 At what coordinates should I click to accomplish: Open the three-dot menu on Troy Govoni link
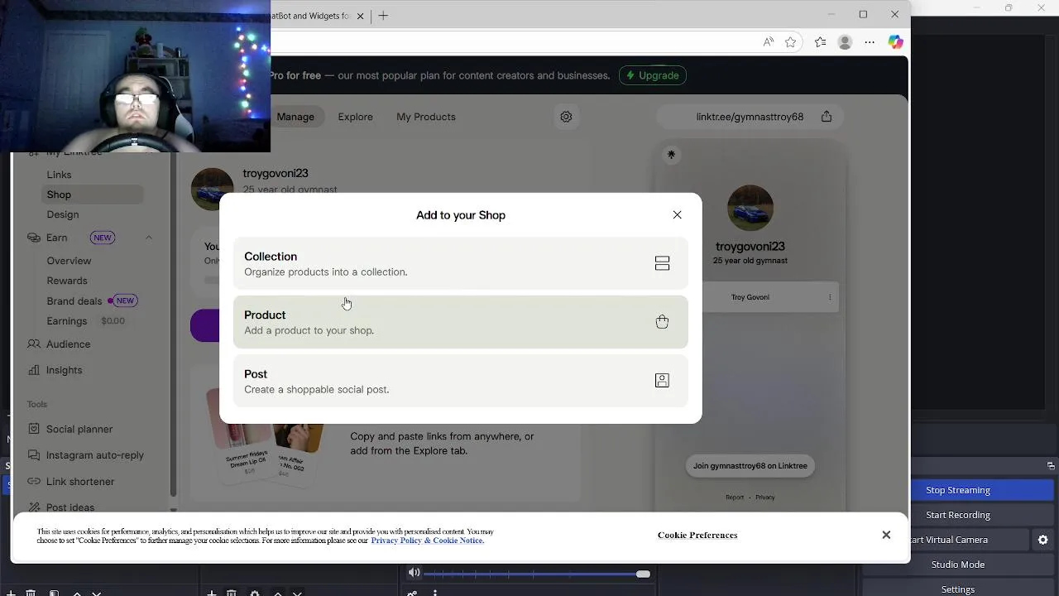pos(830,297)
